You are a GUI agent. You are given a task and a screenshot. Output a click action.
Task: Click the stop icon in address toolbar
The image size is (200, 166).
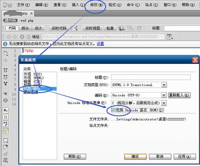(x=22, y=37)
